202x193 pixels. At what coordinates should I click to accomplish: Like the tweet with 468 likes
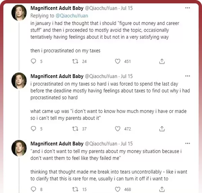pyautogui.click(x=118, y=189)
